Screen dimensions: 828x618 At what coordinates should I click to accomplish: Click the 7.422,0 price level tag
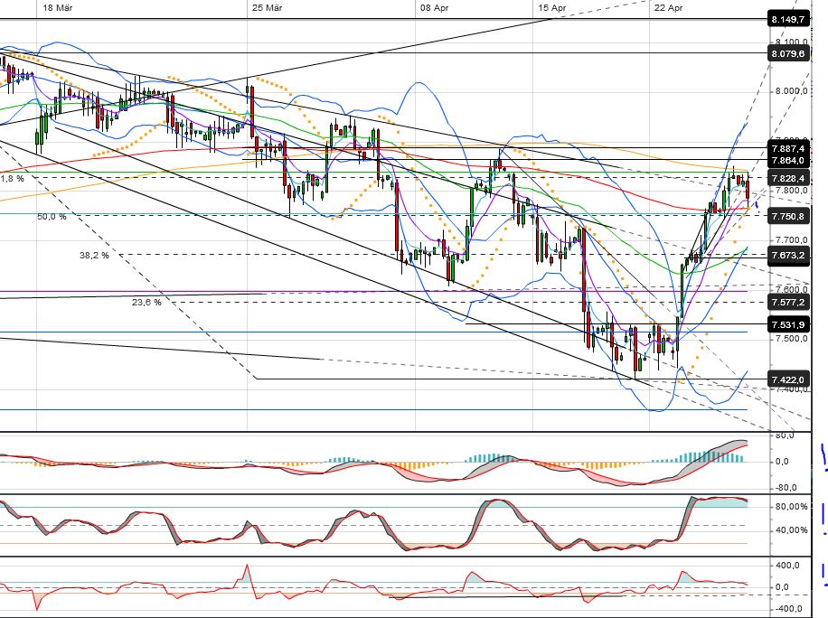point(788,380)
